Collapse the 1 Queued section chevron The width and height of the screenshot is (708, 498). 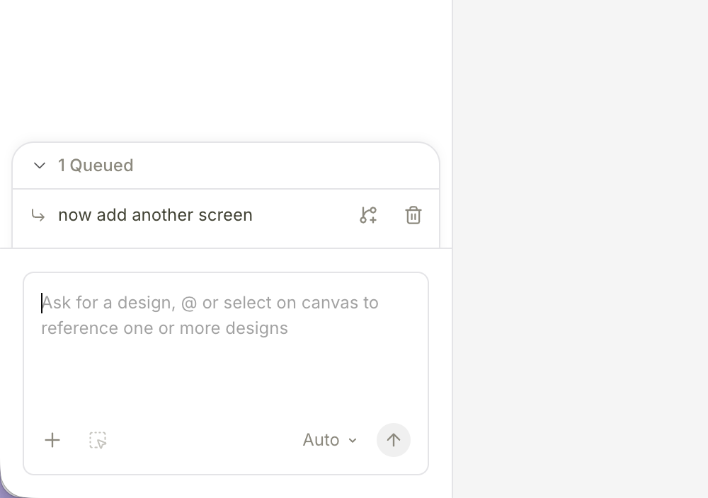(x=40, y=166)
